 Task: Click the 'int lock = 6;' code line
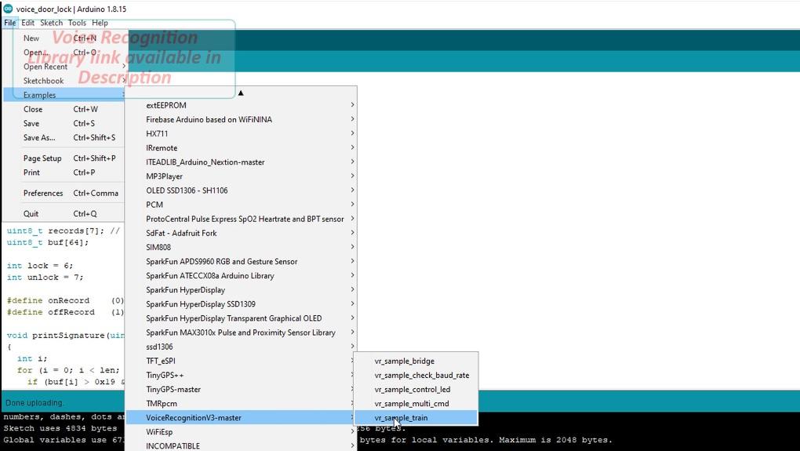tap(40, 266)
